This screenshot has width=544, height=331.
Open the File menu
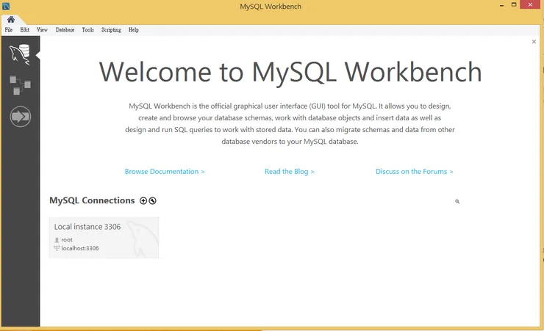[x=9, y=30]
